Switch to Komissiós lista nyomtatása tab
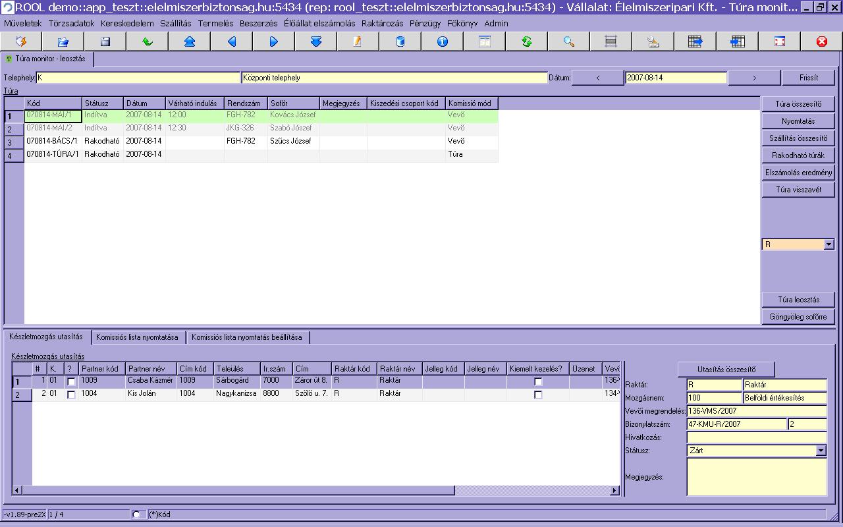 (x=137, y=337)
